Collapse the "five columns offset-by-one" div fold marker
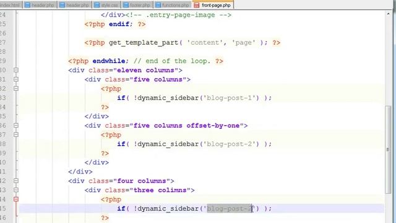 coord(16,125)
